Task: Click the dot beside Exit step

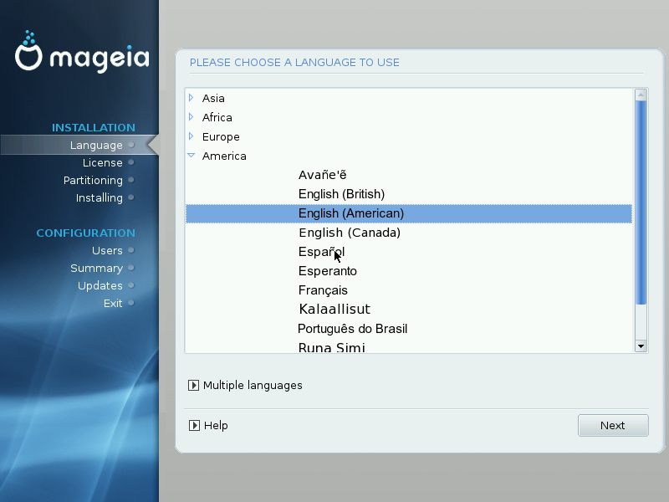Action: tap(131, 303)
